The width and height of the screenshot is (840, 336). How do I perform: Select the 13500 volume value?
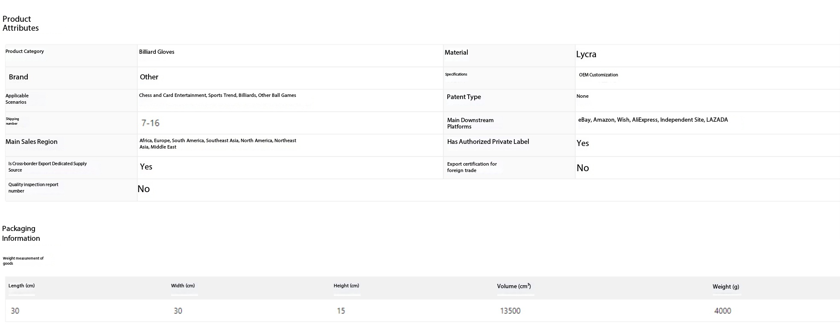[x=510, y=311]
